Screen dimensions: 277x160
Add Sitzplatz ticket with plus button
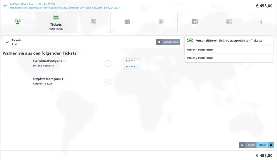click(108, 82)
